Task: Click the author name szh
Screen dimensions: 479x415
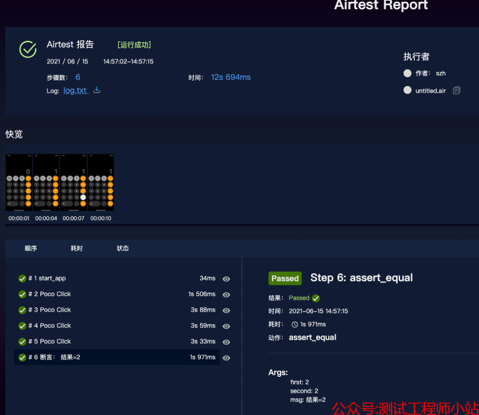Action: coord(440,73)
